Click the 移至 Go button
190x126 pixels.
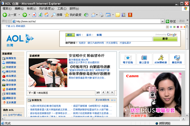[171, 21]
